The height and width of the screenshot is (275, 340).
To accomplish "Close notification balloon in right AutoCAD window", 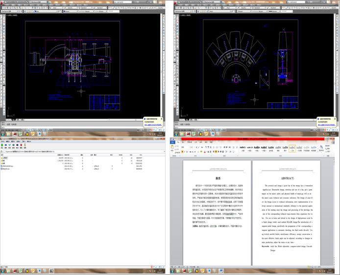I will click(x=335, y=119).
